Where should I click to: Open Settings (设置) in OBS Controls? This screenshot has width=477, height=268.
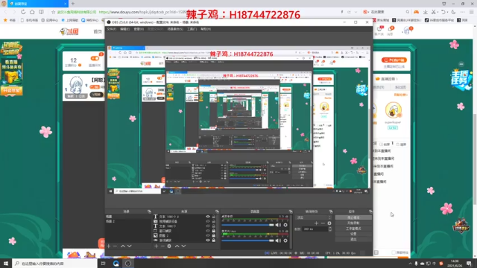coord(353,234)
